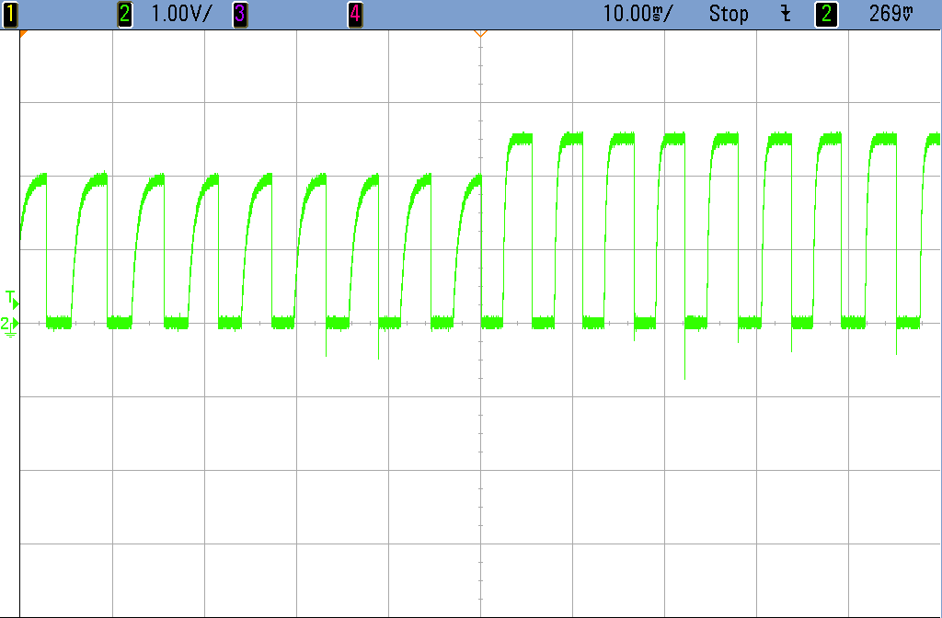
Task: Select the yellow channel 1 indicator
Action: click(11, 14)
